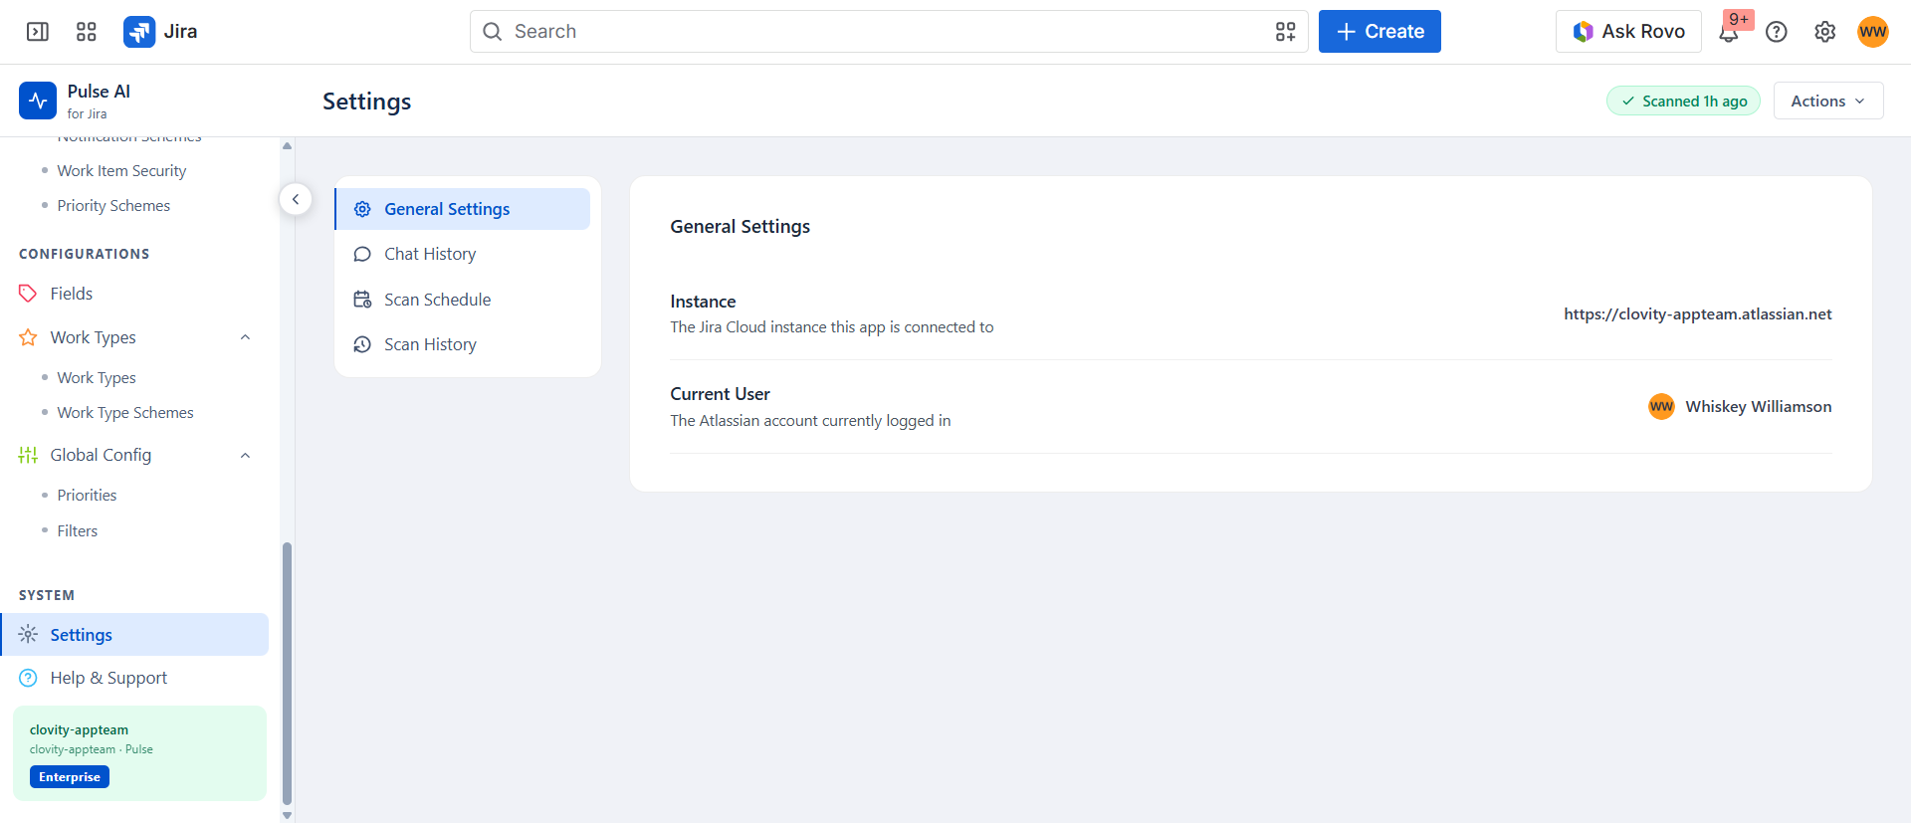Focus the Search input field
Screen dimensions: 1911x823
889,32
